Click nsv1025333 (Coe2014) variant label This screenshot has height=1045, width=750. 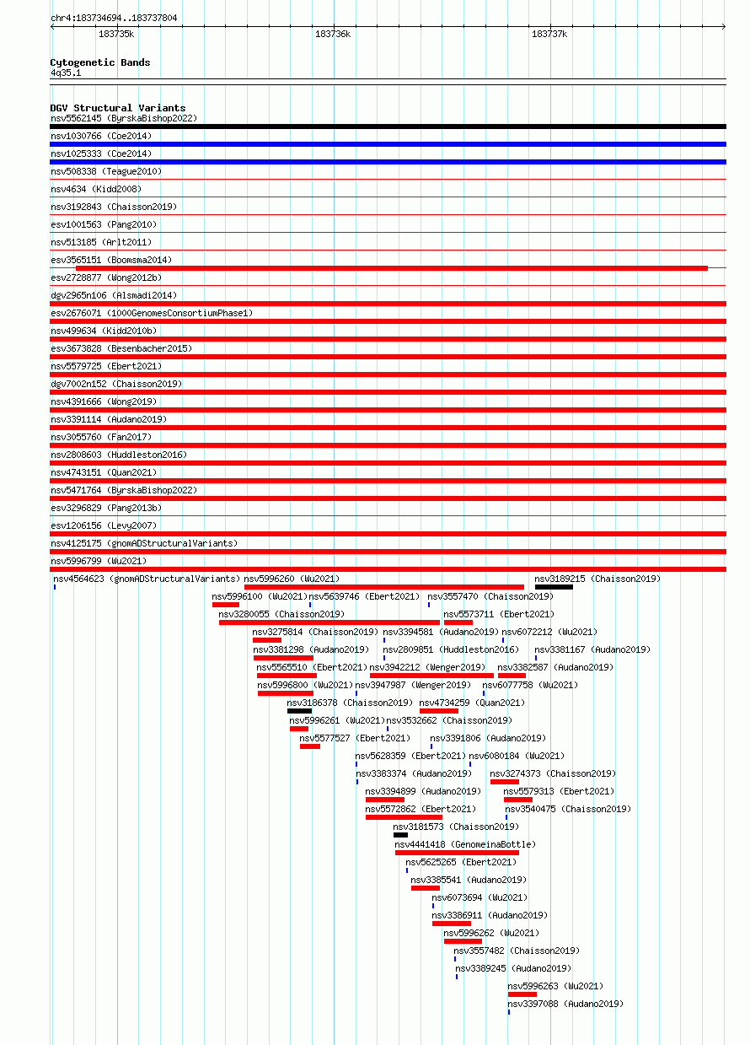(101, 154)
